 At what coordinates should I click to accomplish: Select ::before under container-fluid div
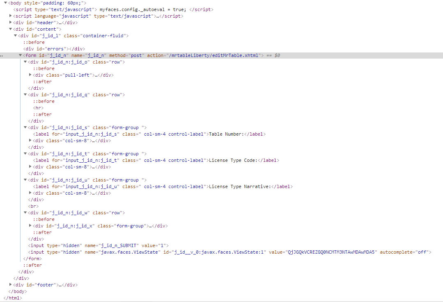click(x=34, y=42)
